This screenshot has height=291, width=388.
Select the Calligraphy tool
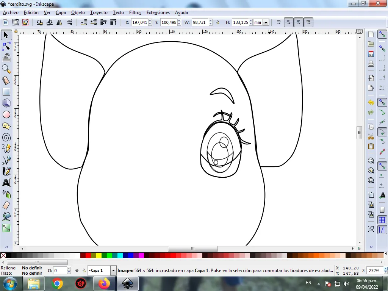(x=6, y=172)
